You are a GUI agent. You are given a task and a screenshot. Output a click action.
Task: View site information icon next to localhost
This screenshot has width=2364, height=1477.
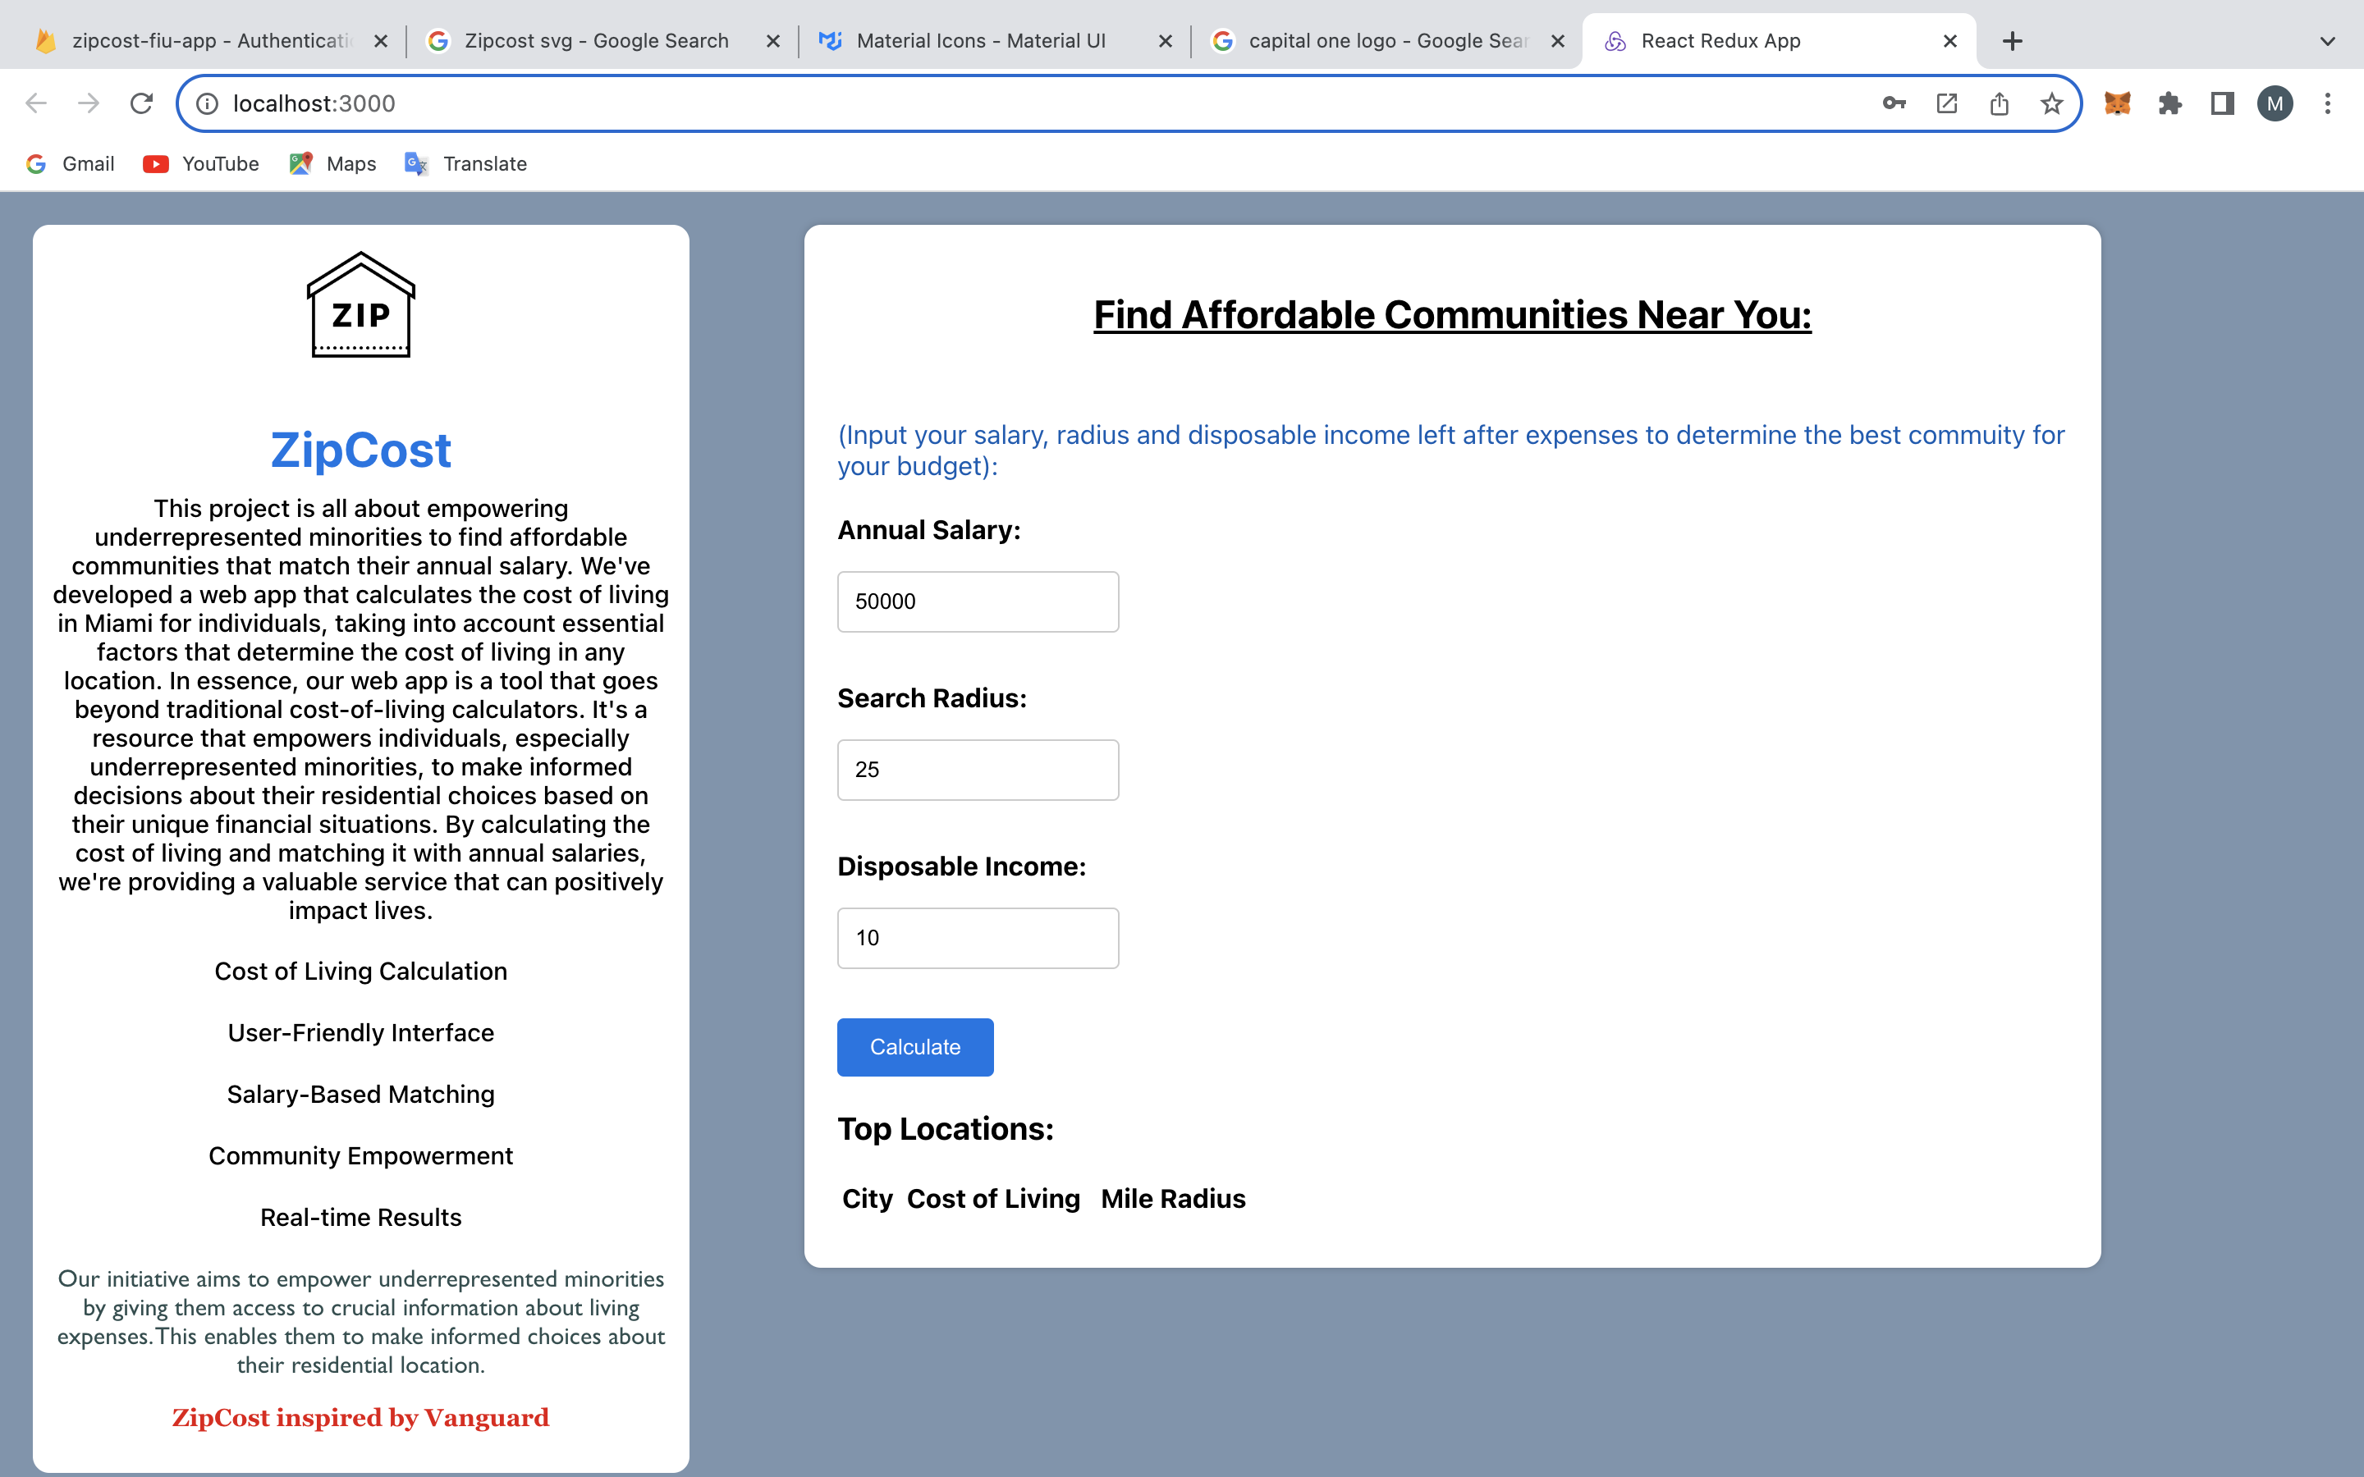(207, 103)
